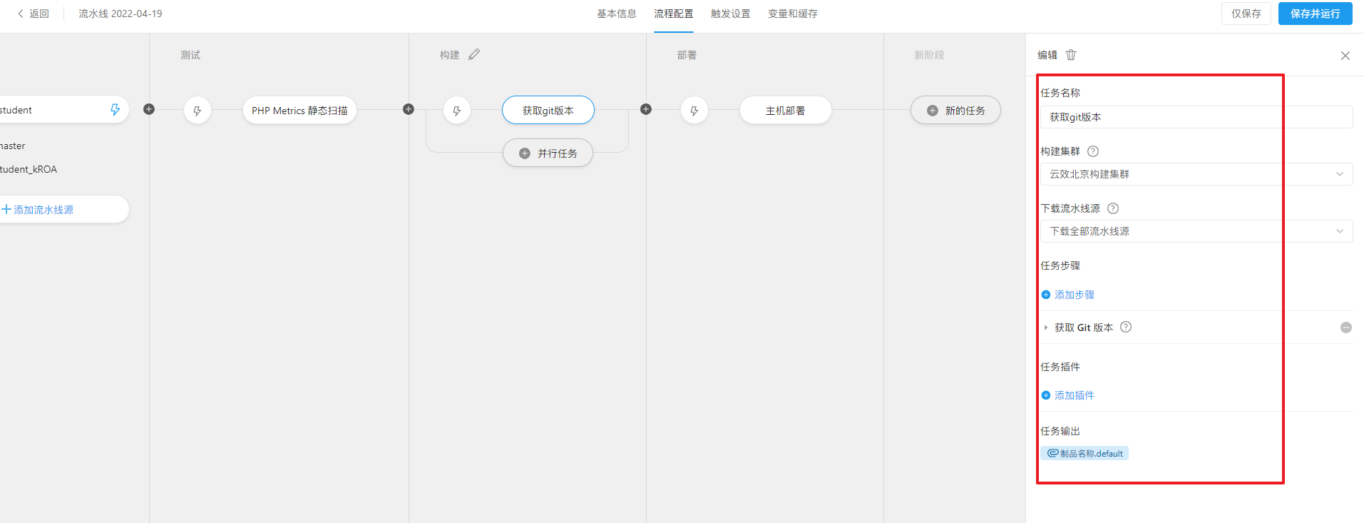Add a 新的任务 in new stage
Screen dimensions: 1364x523
(955, 111)
